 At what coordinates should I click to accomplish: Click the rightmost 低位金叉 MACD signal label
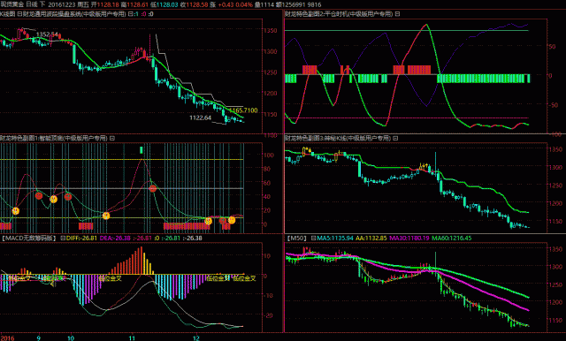(x=244, y=278)
